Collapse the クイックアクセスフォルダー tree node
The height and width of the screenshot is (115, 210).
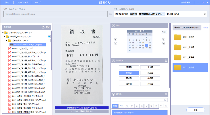[3, 33]
